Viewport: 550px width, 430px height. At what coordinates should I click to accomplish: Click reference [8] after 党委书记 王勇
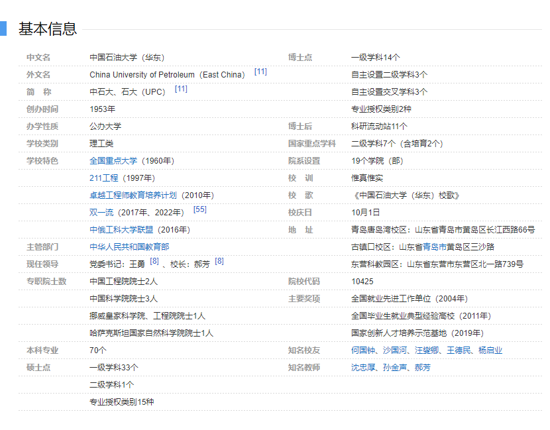click(x=154, y=261)
